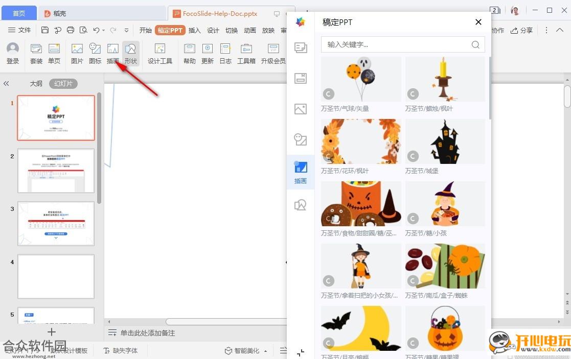Open the 文件 file menu
This screenshot has height=359, width=571.
point(19,30)
